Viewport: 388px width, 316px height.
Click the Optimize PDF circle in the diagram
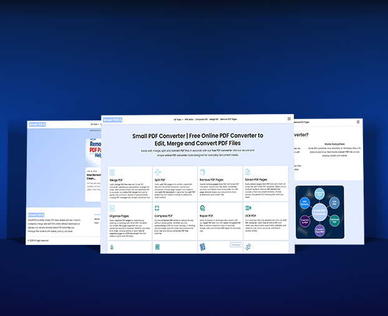(x=334, y=220)
